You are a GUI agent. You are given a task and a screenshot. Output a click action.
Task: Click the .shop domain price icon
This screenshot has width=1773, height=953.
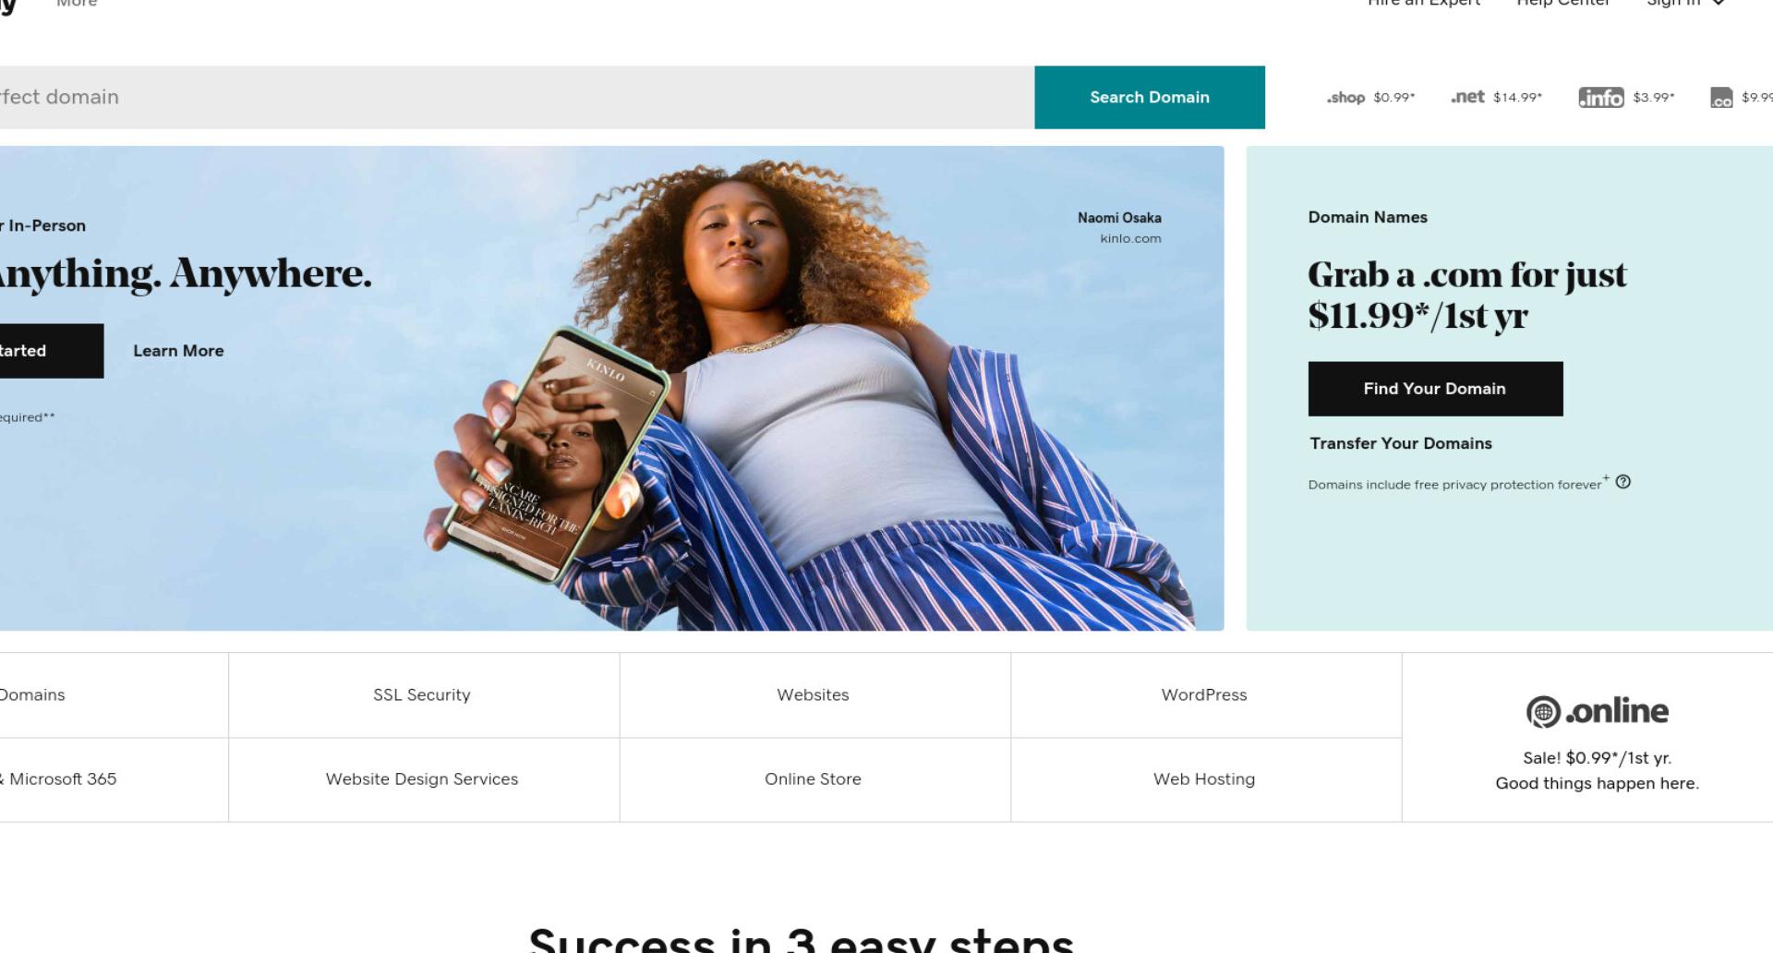pyautogui.click(x=1345, y=97)
